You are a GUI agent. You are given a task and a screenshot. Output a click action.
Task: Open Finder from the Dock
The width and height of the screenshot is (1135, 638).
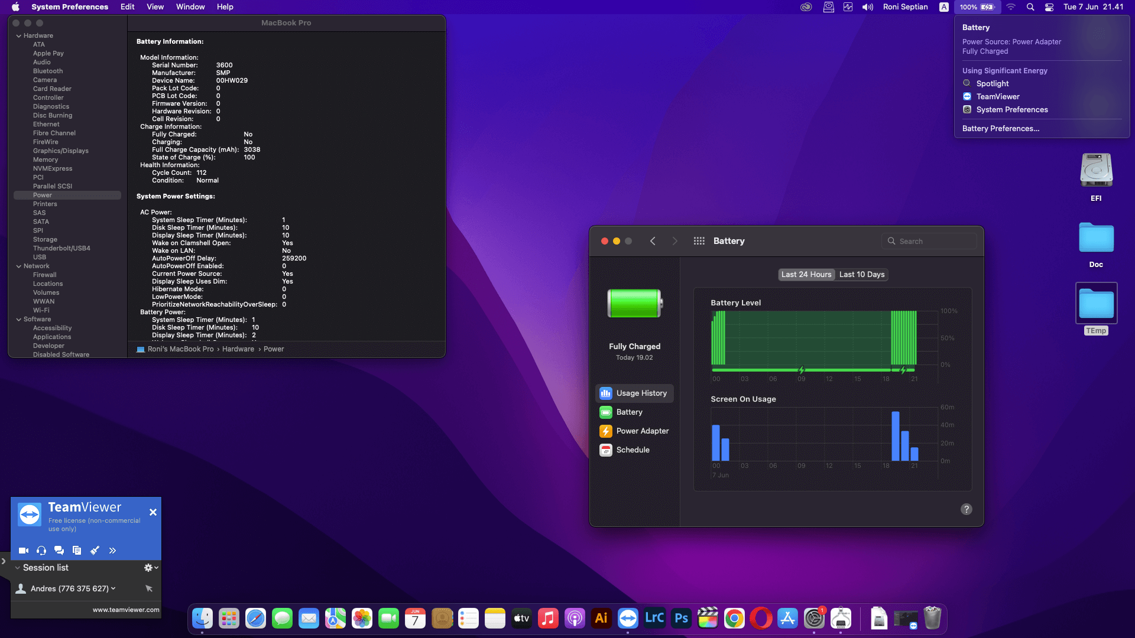coord(202,619)
